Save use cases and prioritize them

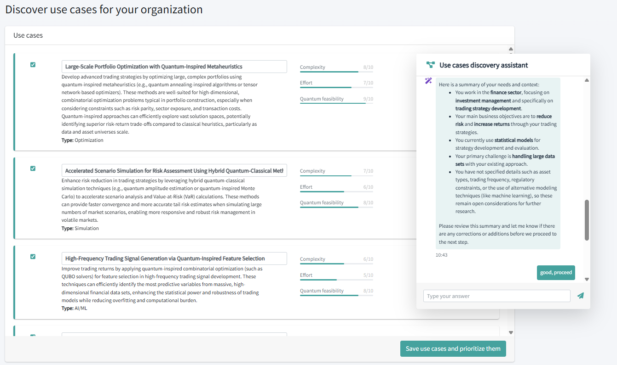click(453, 348)
